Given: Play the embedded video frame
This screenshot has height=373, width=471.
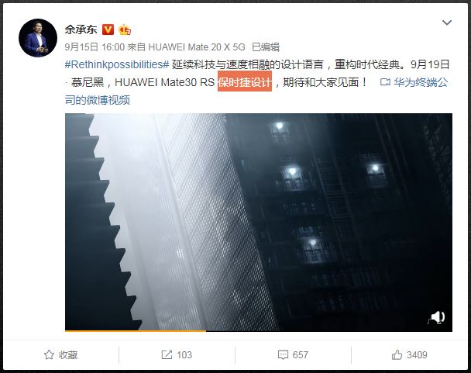Looking at the screenshot, I should coord(259,222).
